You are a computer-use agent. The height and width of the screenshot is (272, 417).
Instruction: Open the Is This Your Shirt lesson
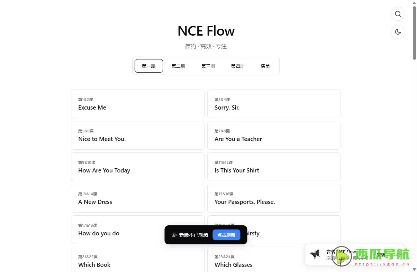(x=274, y=167)
